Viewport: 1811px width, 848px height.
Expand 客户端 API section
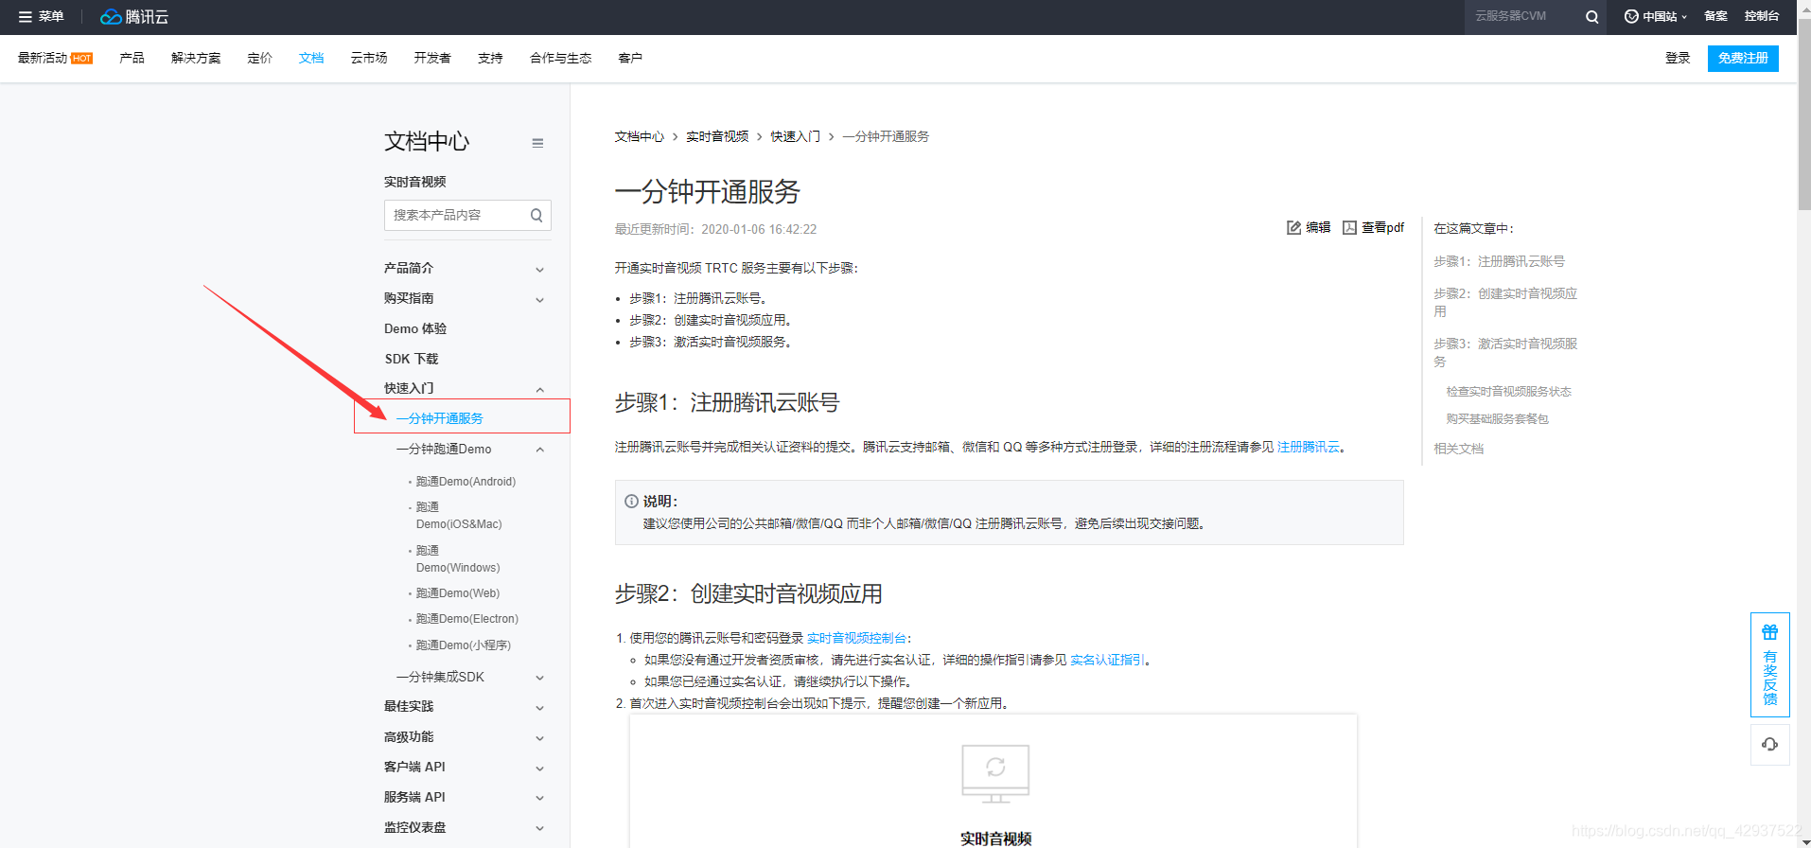[x=539, y=768]
